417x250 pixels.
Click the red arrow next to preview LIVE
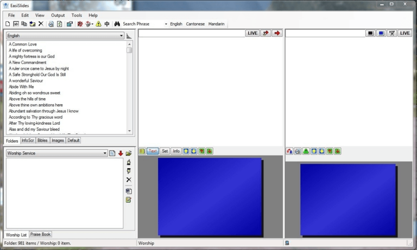[x=277, y=33]
